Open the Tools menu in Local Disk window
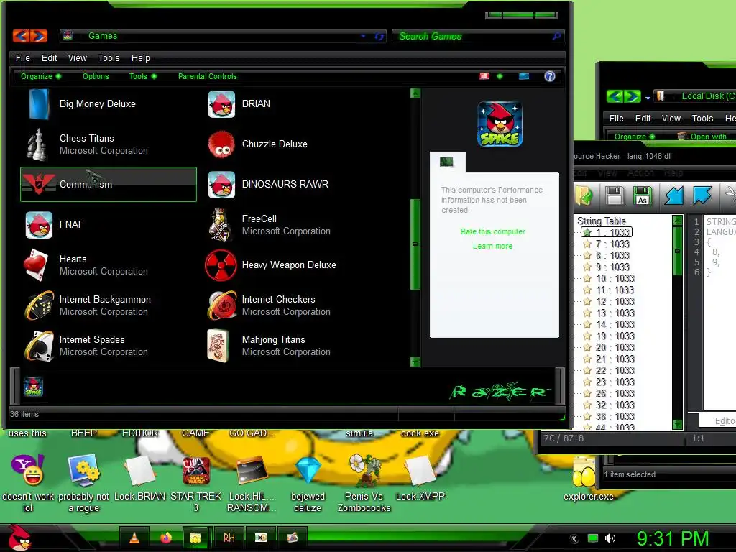Image resolution: width=736 pixels, height=552 pixels. click(702, 119)
